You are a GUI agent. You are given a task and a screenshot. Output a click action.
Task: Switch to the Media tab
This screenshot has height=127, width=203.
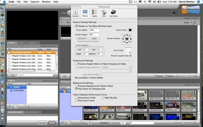tap(33, 43)
